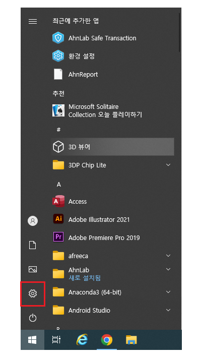Click the Adobe Premiere Pro Pr icon
Screen dimensions: 201x358
58,237
